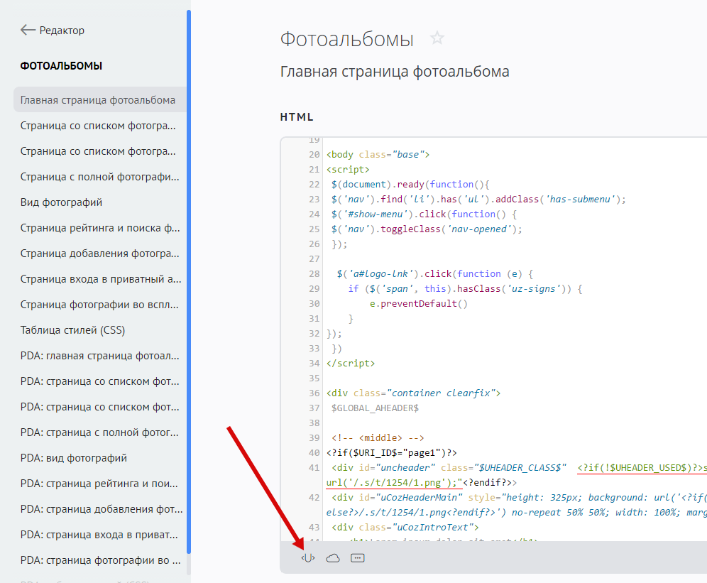Viewport: 707px width, 583px height.
Task: Click the back arrow next to Редактор
Action: click(28, 30)
